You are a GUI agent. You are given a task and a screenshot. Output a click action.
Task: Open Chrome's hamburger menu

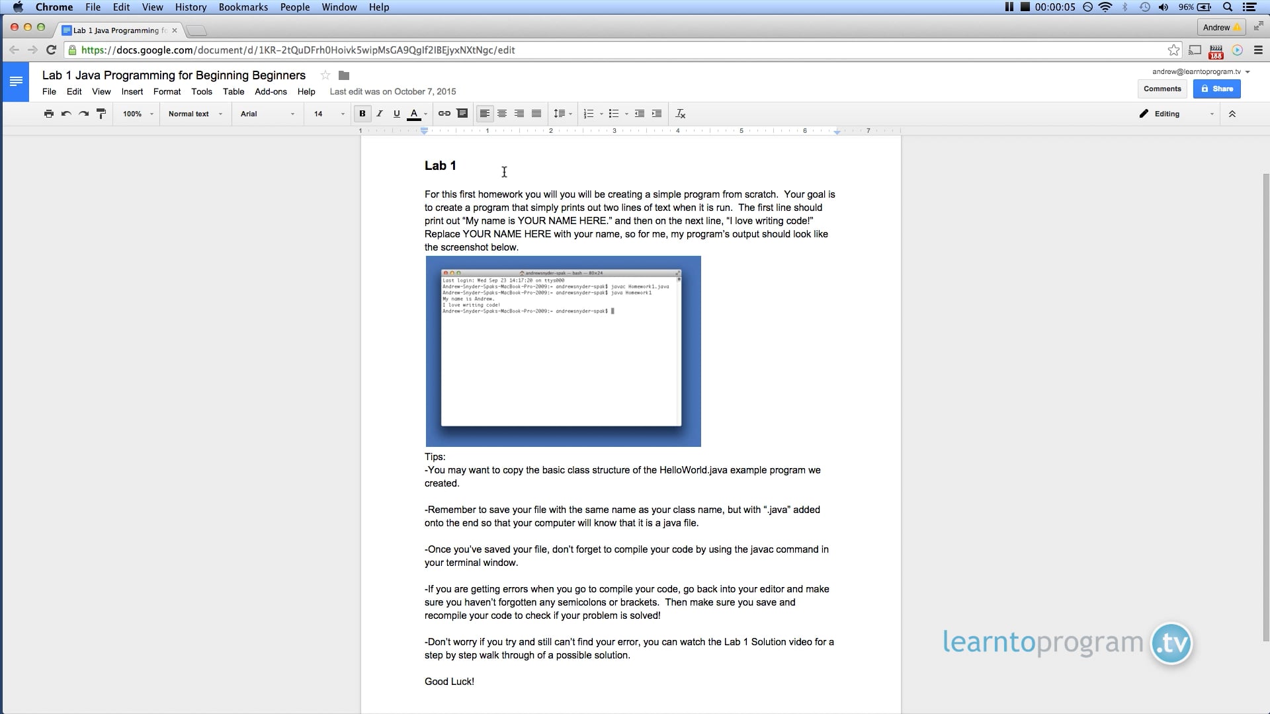pyautogui.click(x=1258, y=50)
